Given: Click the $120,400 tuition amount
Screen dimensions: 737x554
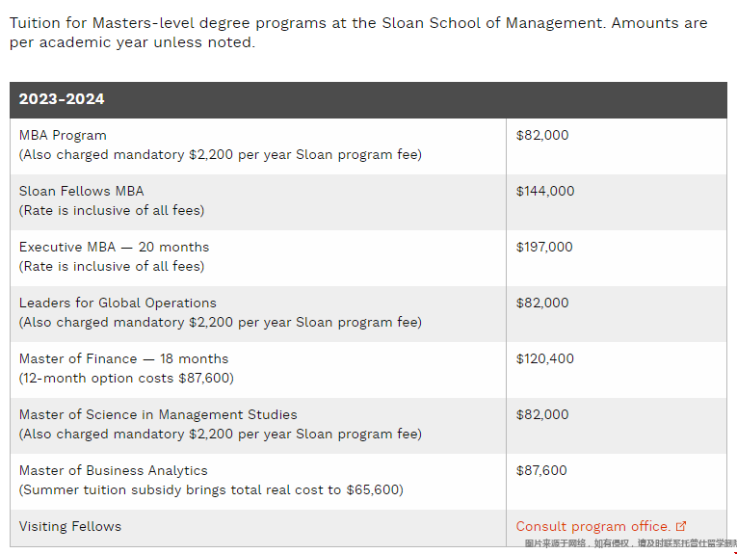Looking at the screenshot, I should click(x=544, y=359).
